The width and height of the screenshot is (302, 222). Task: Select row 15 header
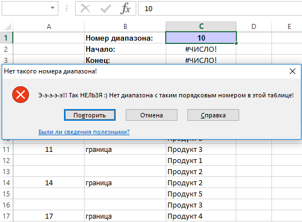(x=6, y=194)
